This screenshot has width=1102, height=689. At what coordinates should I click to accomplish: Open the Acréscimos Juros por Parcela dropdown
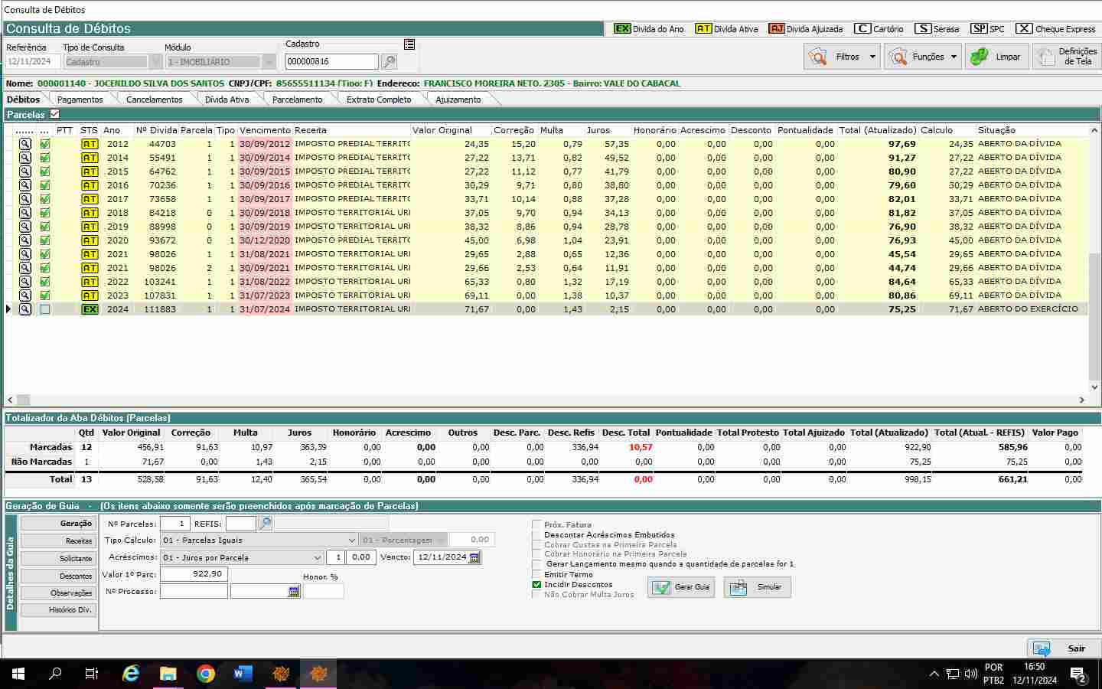tap(318, 557)
